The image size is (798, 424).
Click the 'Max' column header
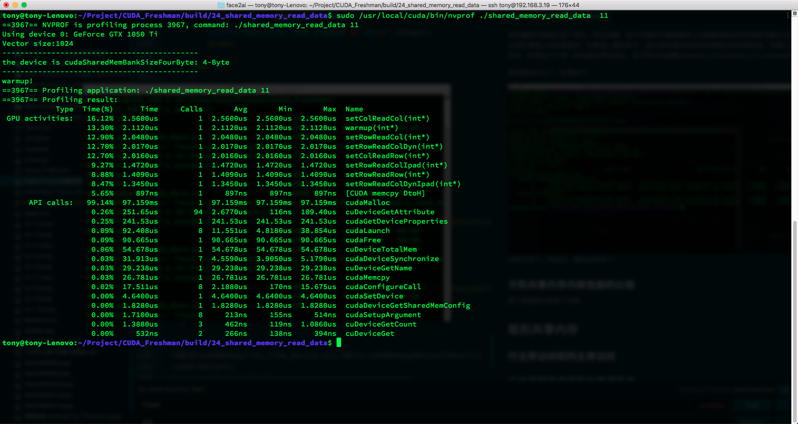point(329,109)
